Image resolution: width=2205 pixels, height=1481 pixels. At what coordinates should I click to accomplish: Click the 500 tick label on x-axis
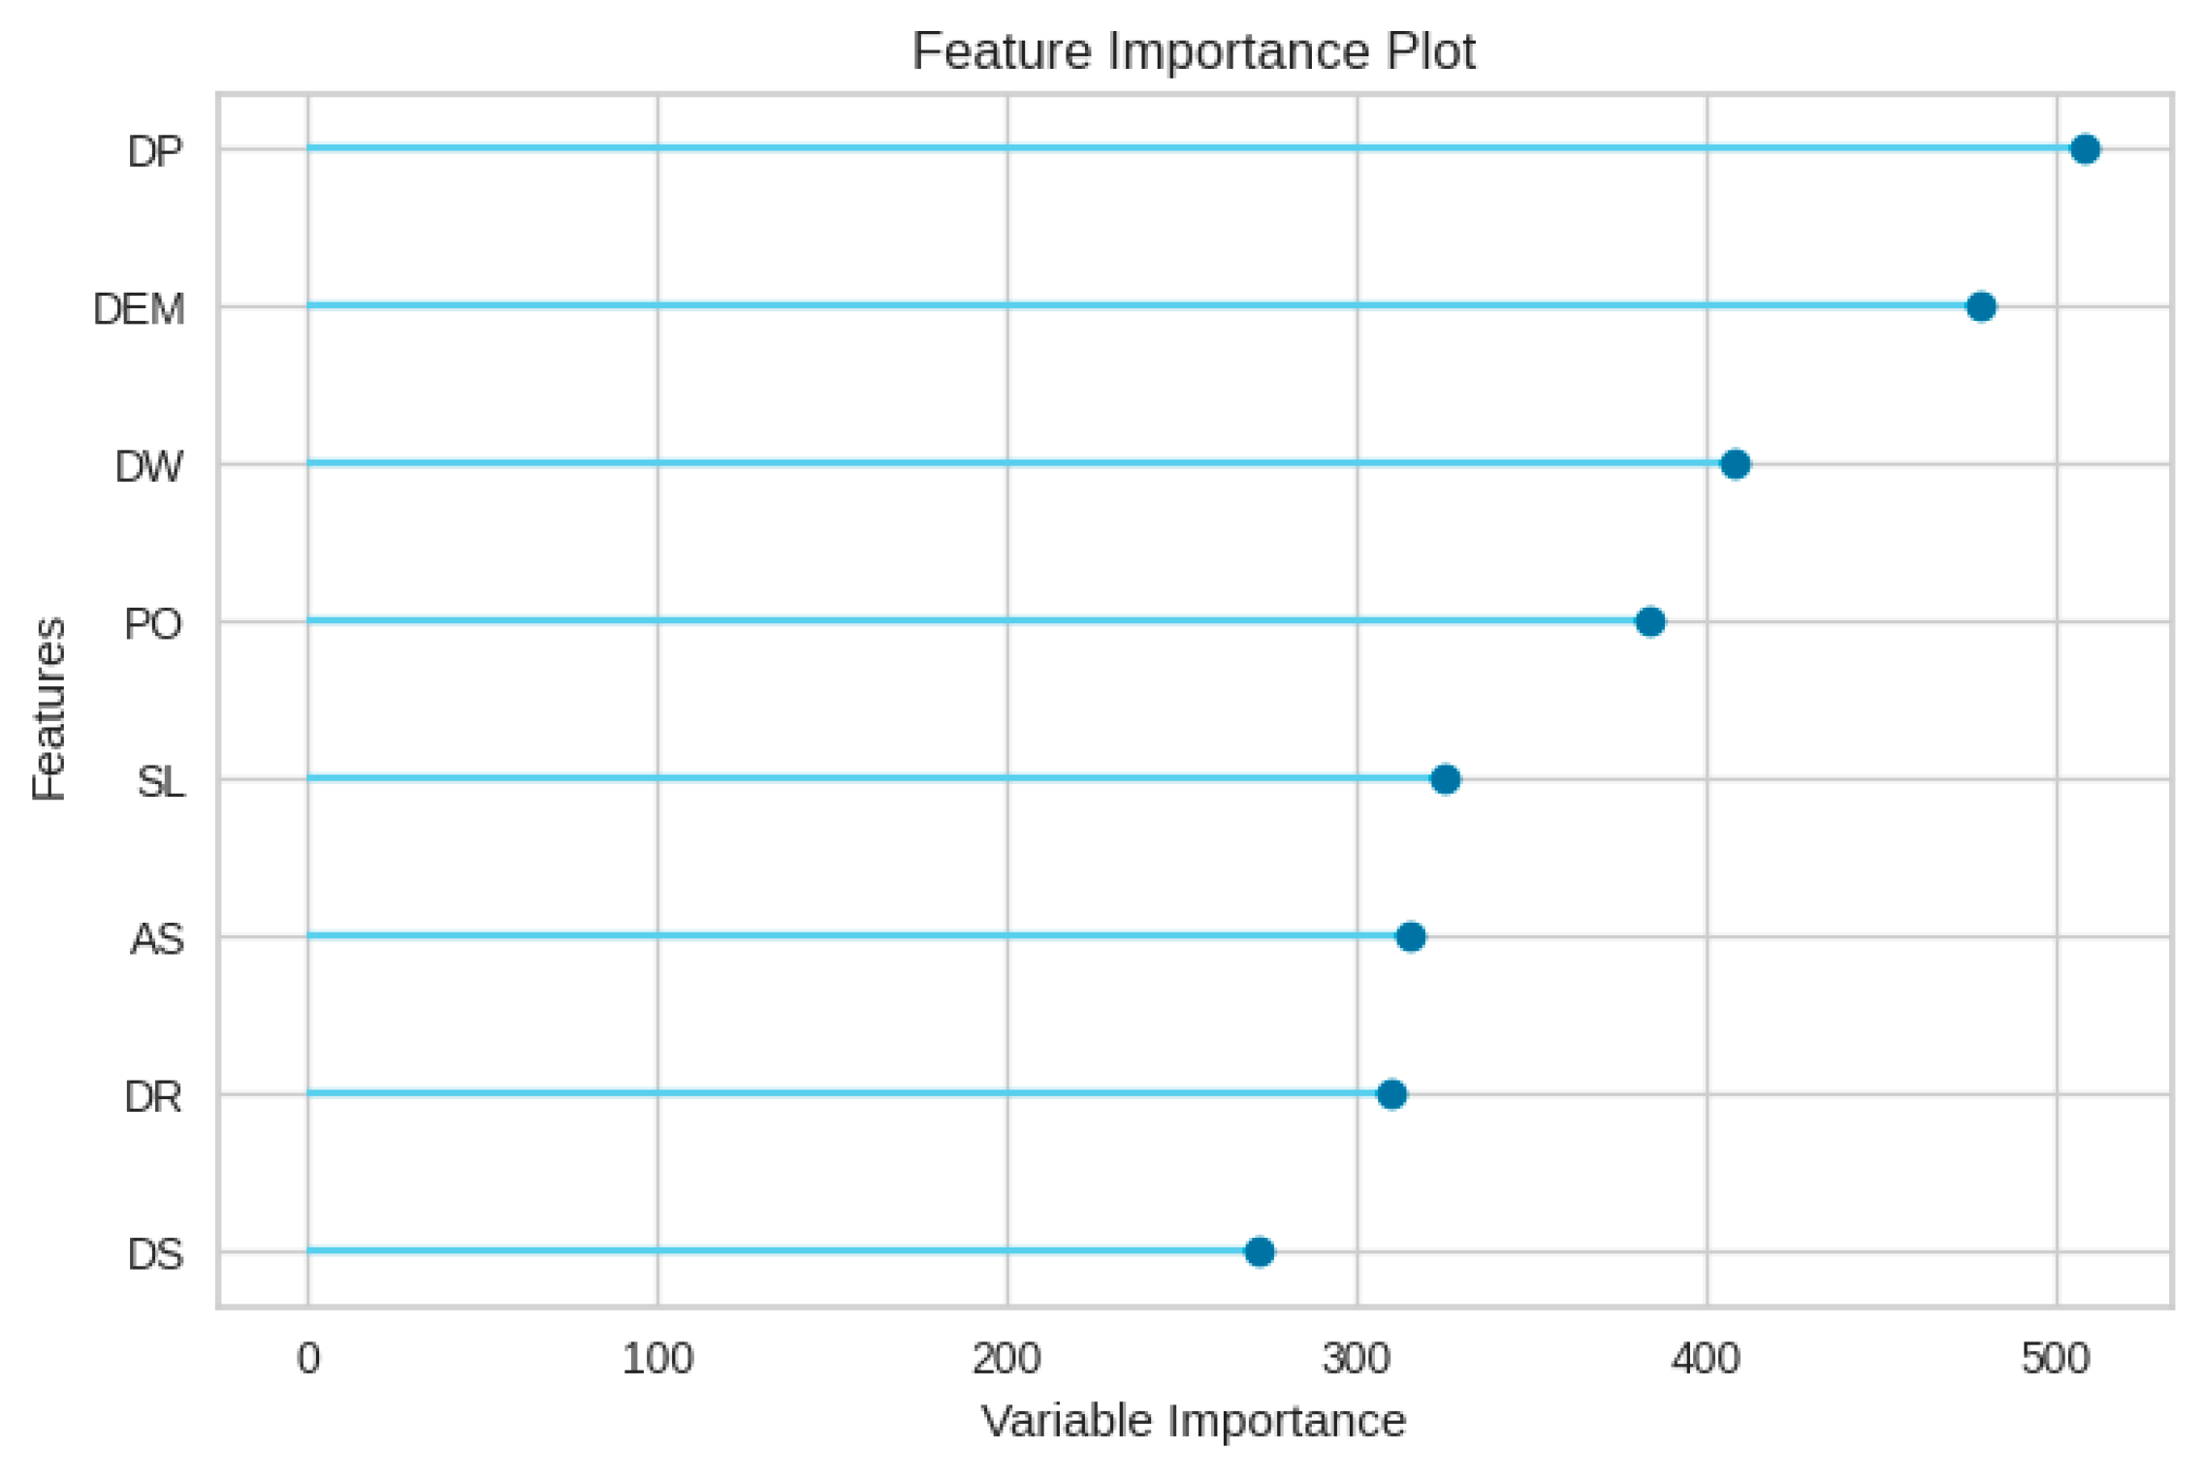[x=2055, y=1360]
